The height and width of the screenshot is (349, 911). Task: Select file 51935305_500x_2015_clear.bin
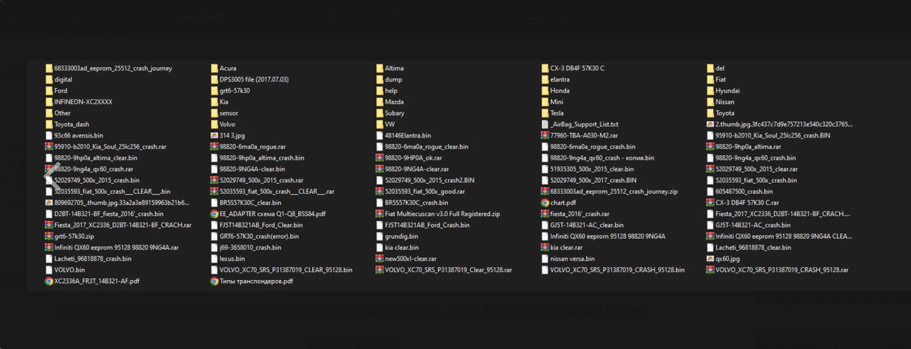click(x=592, y=169)
